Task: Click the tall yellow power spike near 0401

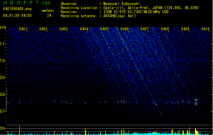Action: [x=19, y=130]
